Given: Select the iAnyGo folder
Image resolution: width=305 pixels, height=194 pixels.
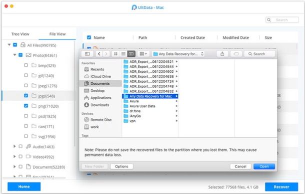Looking at the screenshot, I should [150, 116].
